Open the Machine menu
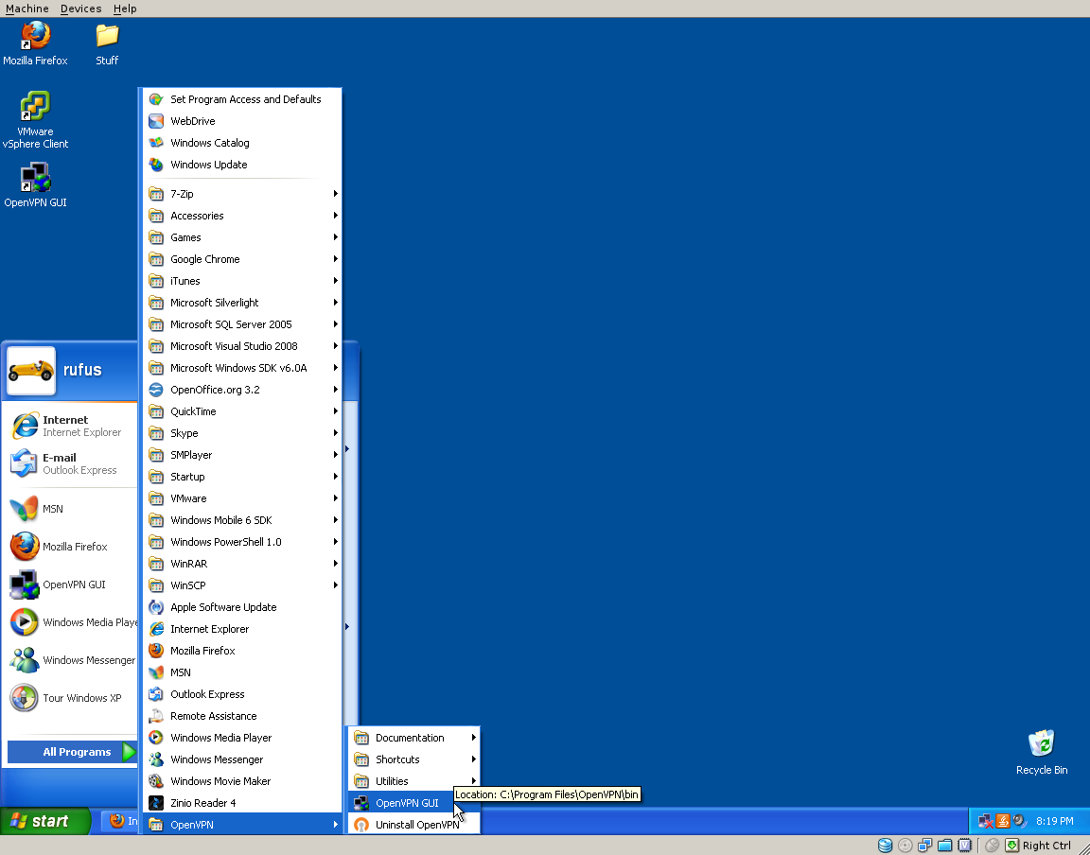Image resolution: width=1090 pixels, height=855 pixels. point(27,9)
